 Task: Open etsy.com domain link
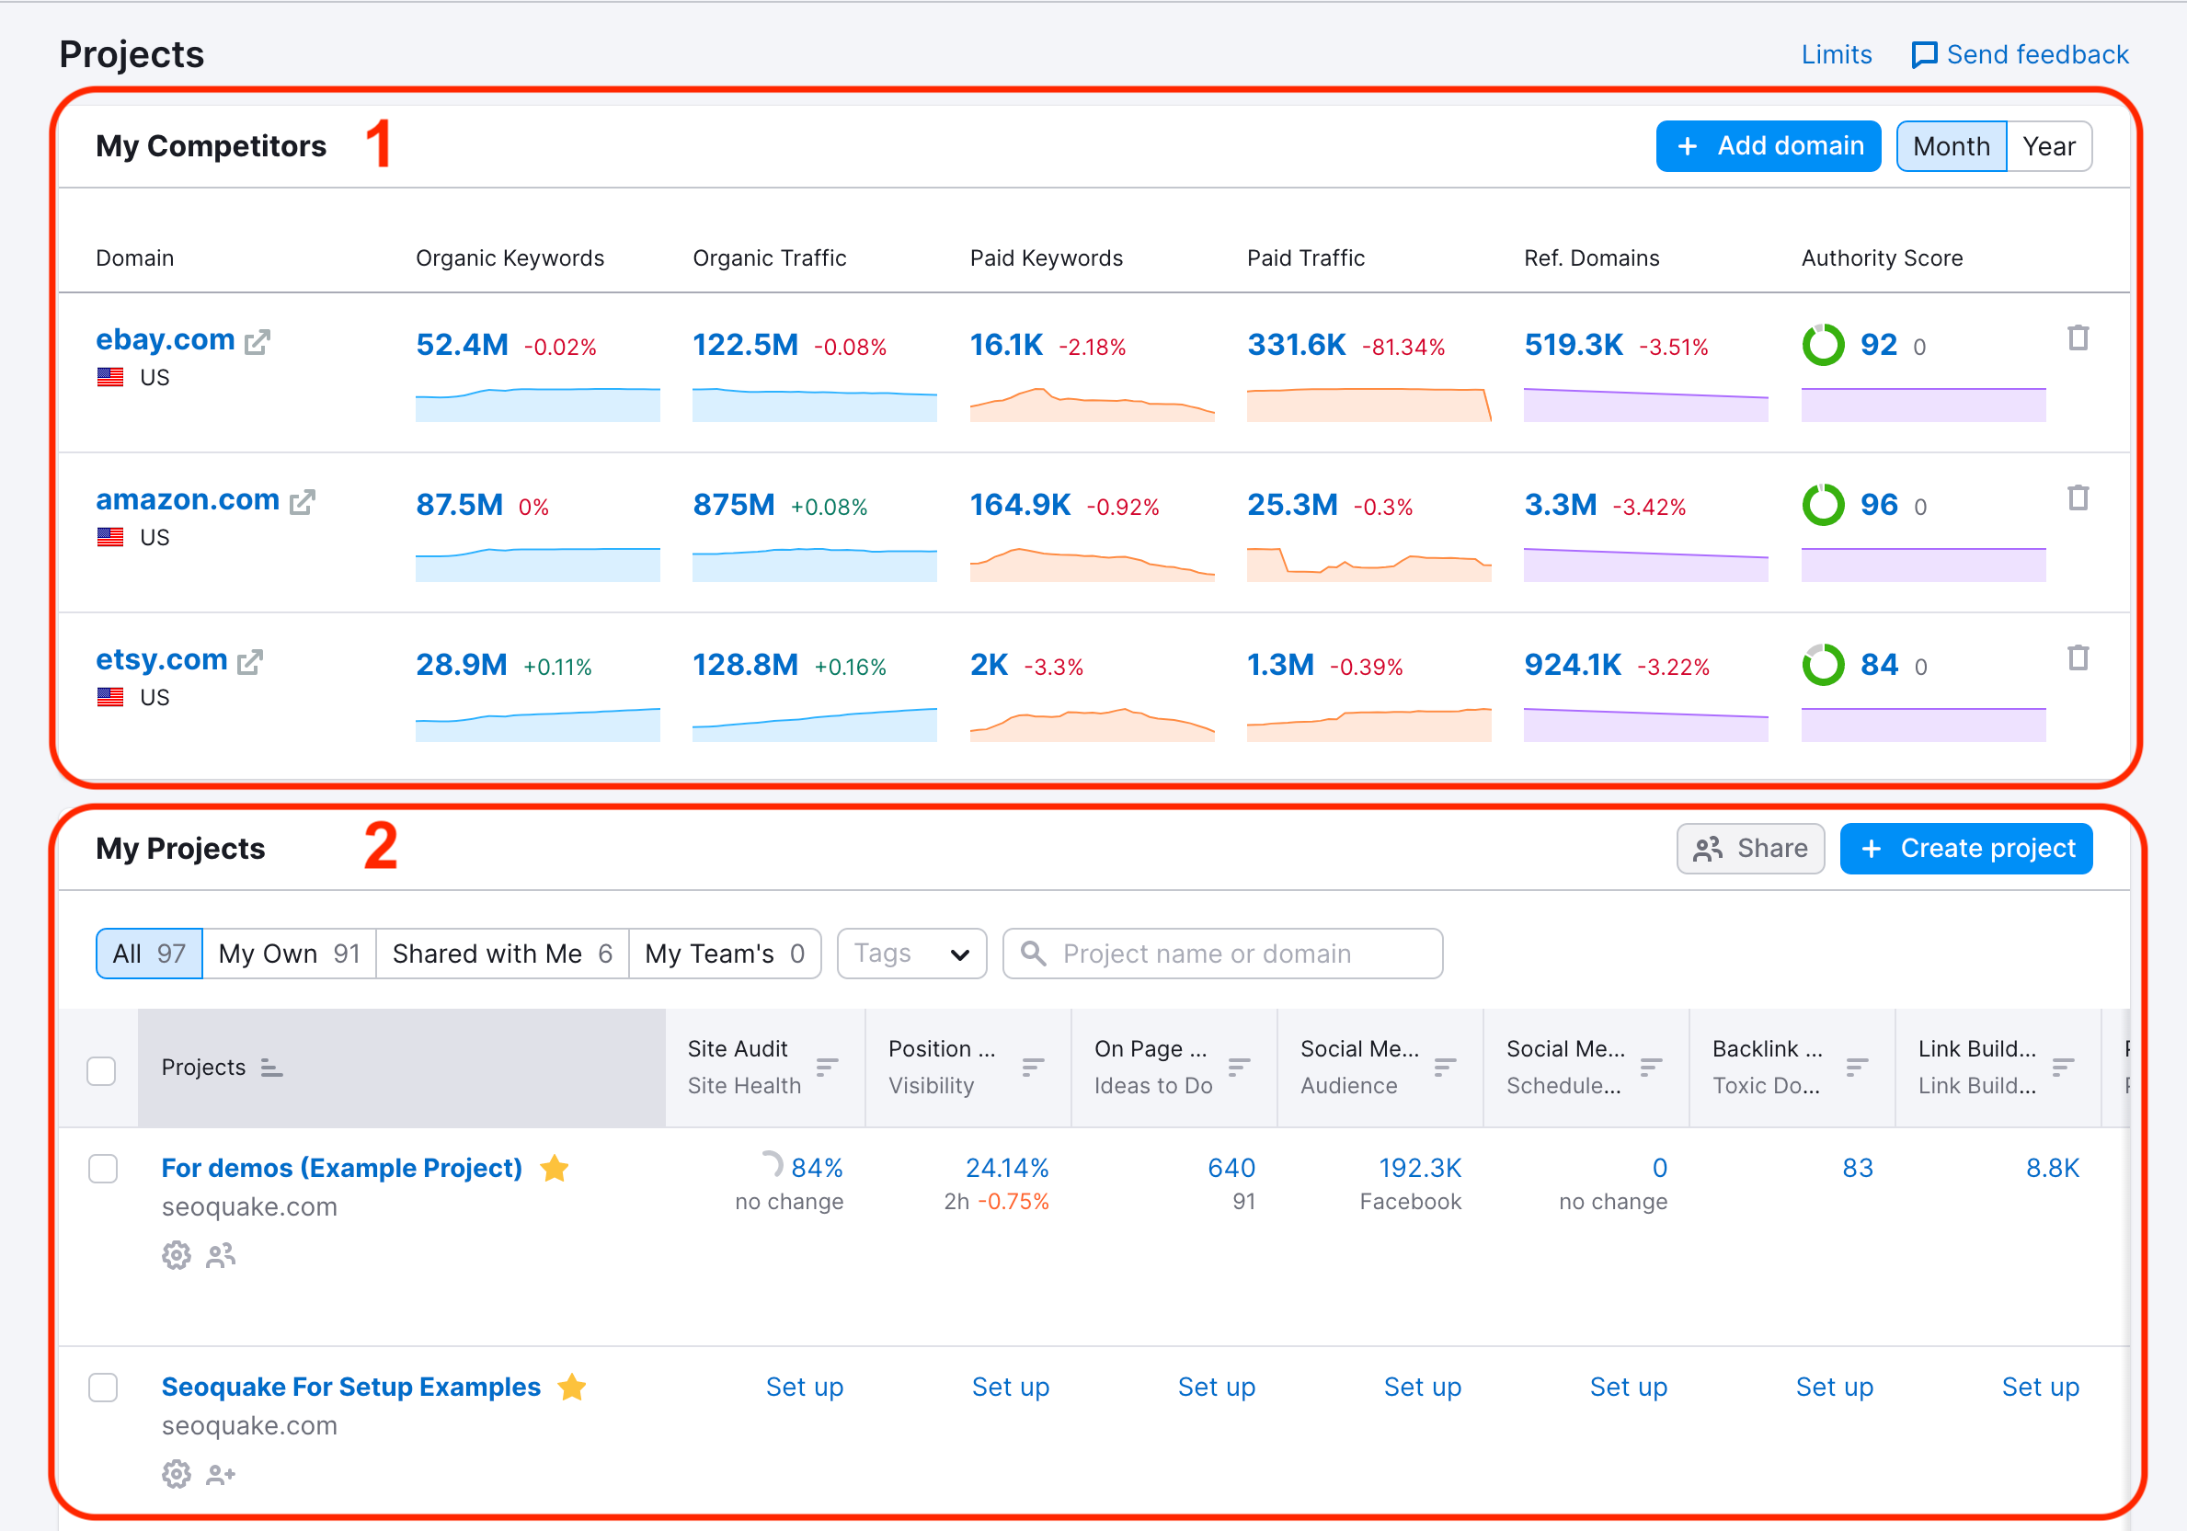coord(162,660)
